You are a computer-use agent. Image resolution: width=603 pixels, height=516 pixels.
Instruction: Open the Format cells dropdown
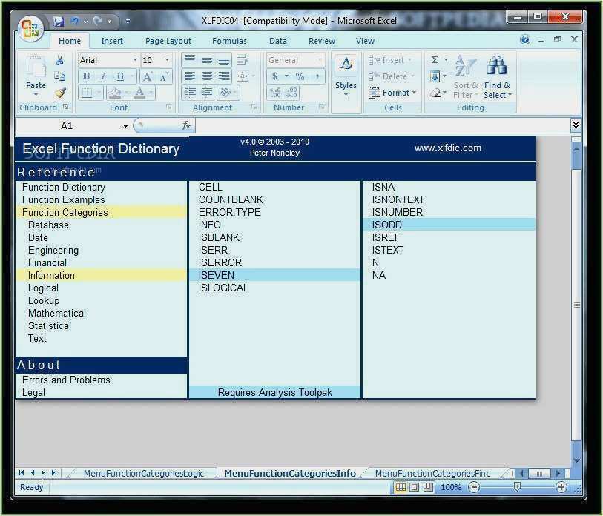point(392,93)
